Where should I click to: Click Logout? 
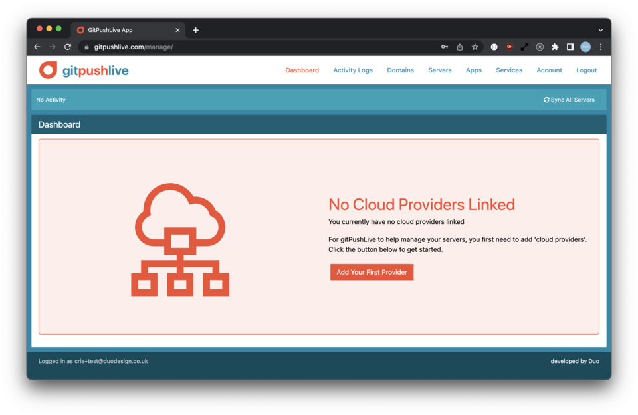[586, 70]
